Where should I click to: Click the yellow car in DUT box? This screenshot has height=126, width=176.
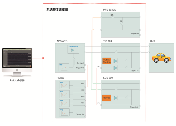click(161, 58)
